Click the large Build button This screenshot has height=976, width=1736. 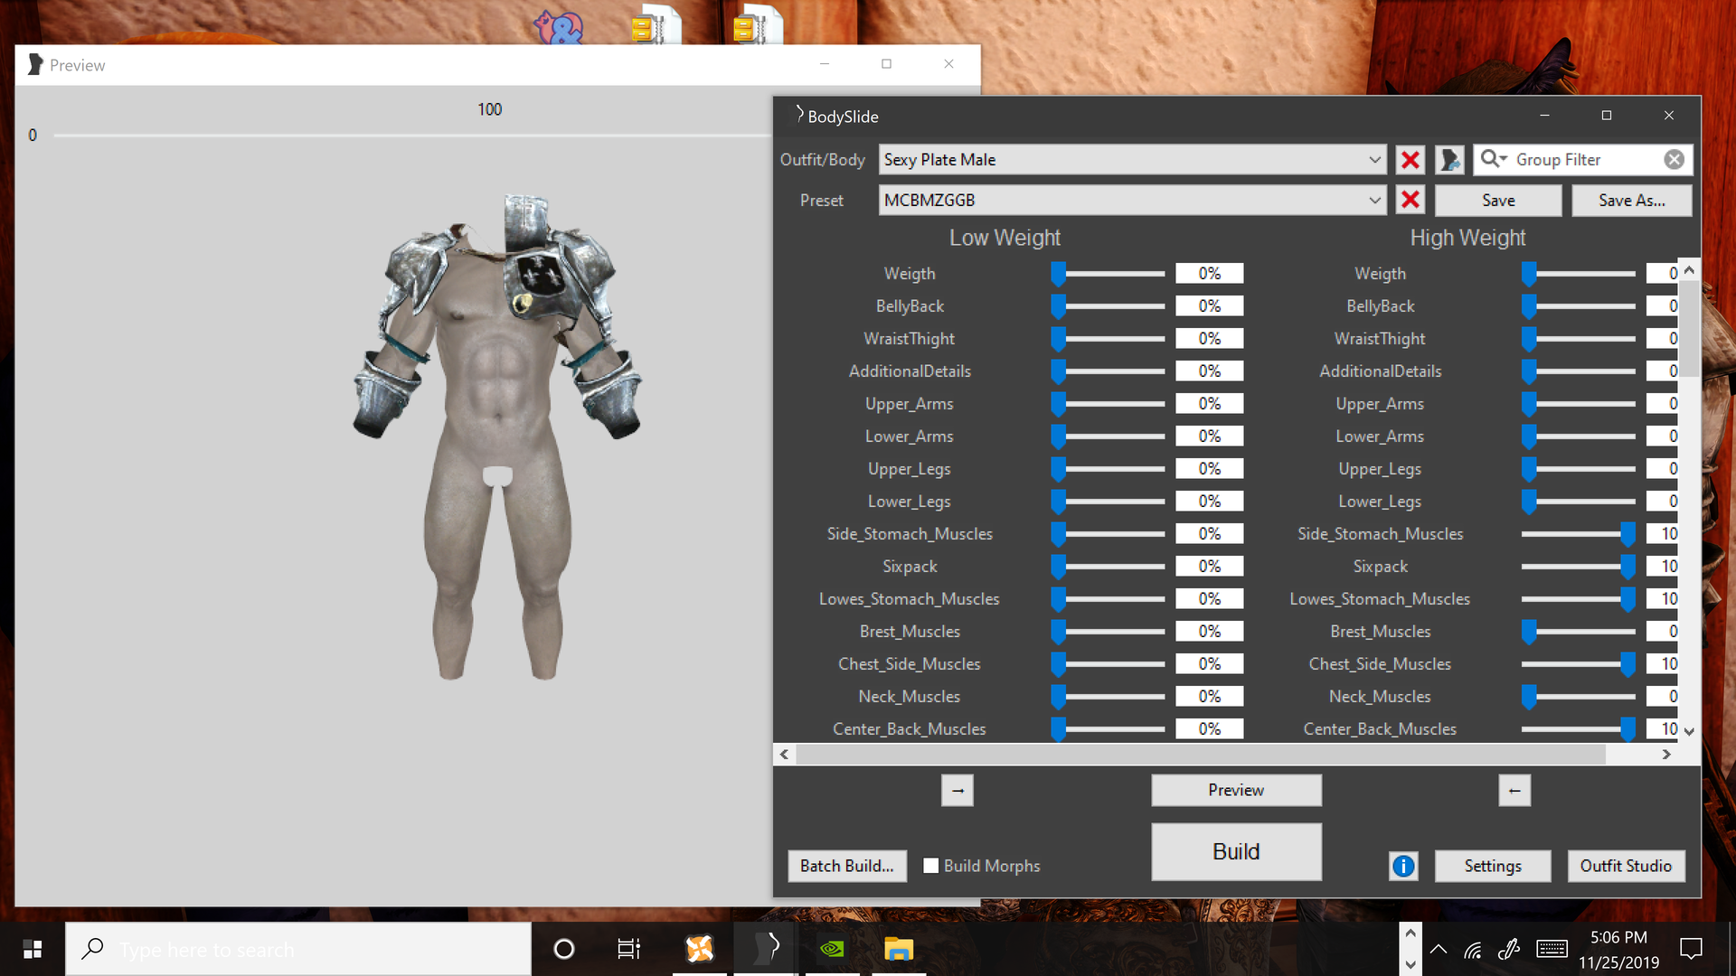coord(1236,851)
